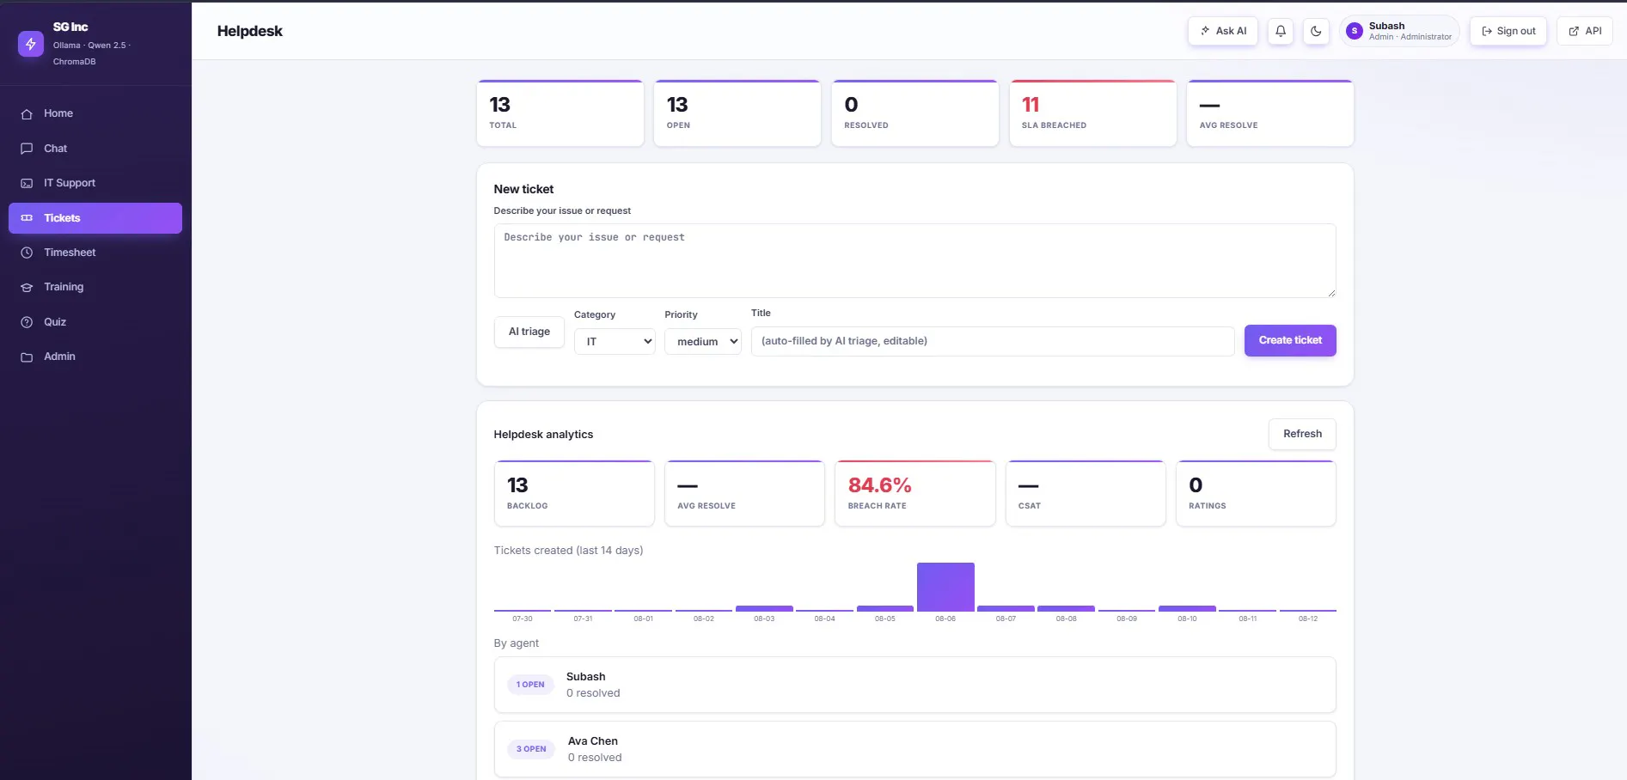Click the "Helpdesk analytics" heading
Image resolution: width=1627 pixels, height=780 pixels.
pos(543,435)
